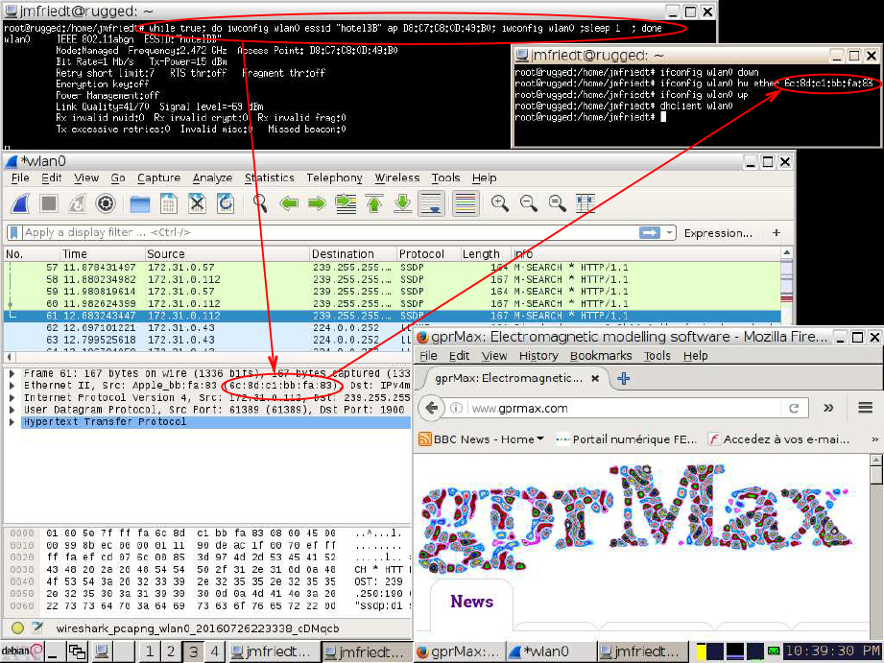The image size is (884, 663).
Task: Reload the gprmax.com page in Firefox
Action: pyautogui.click(x=794, y=408)
